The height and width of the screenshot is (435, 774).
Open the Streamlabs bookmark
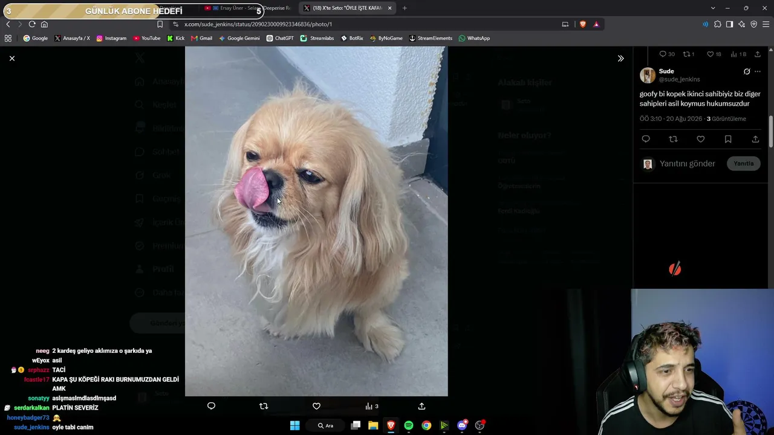(x=317, y=38)
